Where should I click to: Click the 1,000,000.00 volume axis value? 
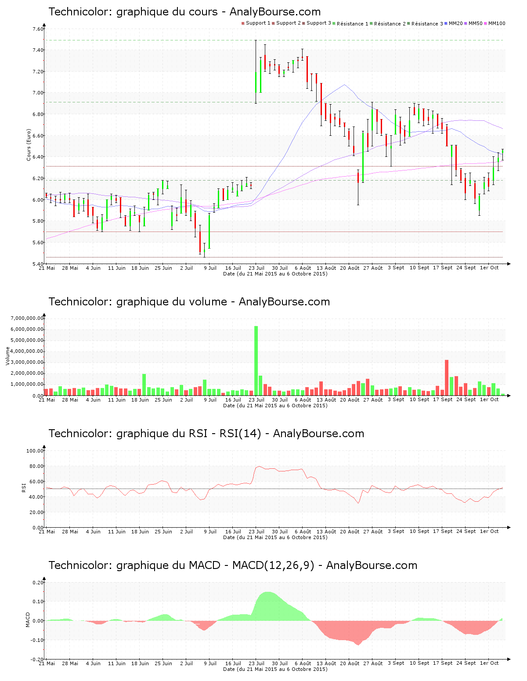coord(27,384)
